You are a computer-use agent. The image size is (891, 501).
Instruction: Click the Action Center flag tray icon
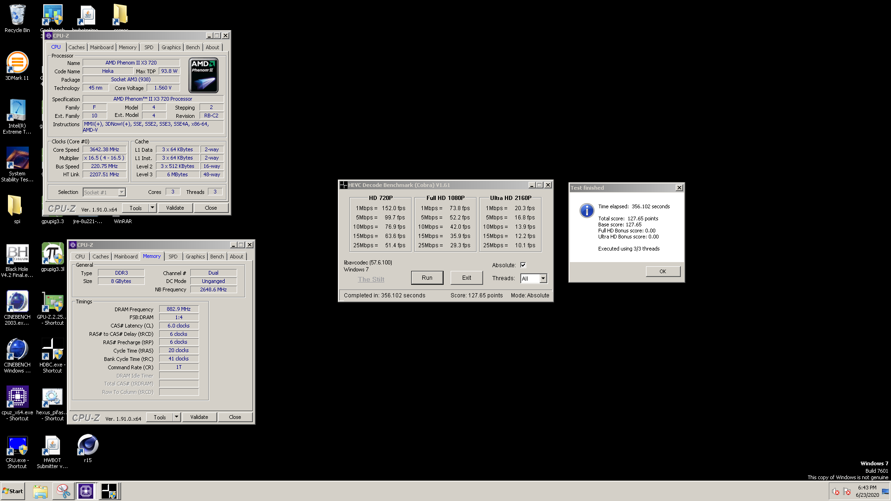click(x=847, y=491)
